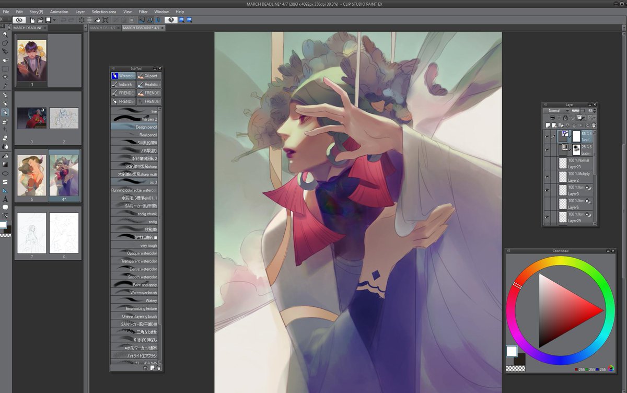The width and height of the screenshot is (627, 393).
Task: Select the Fill bucket tool
Action: [x=5, y=156]
